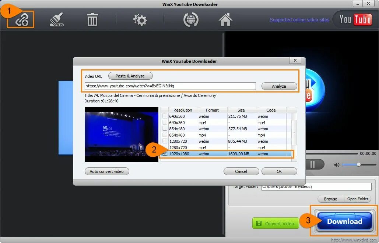This screenshot has height=243, width=379.
Task: Mute audio with the speaker icon
Action: click(x=336, y=165)
